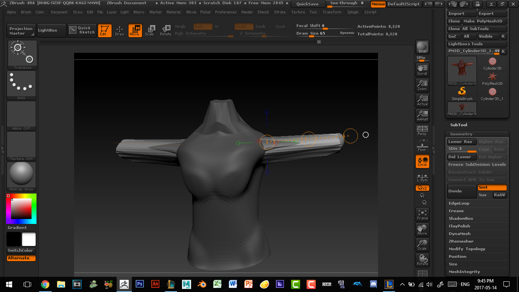Image resolution: width=519 pixels, height=292 pixels.
Task: Open the Brush menu
Action: [26, 12]
